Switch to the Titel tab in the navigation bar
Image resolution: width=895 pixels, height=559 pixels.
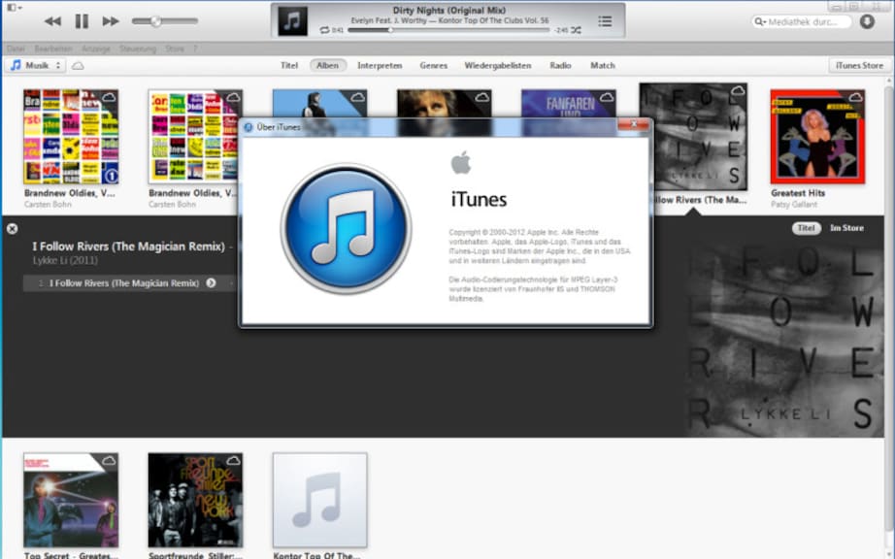coord(289,66)
